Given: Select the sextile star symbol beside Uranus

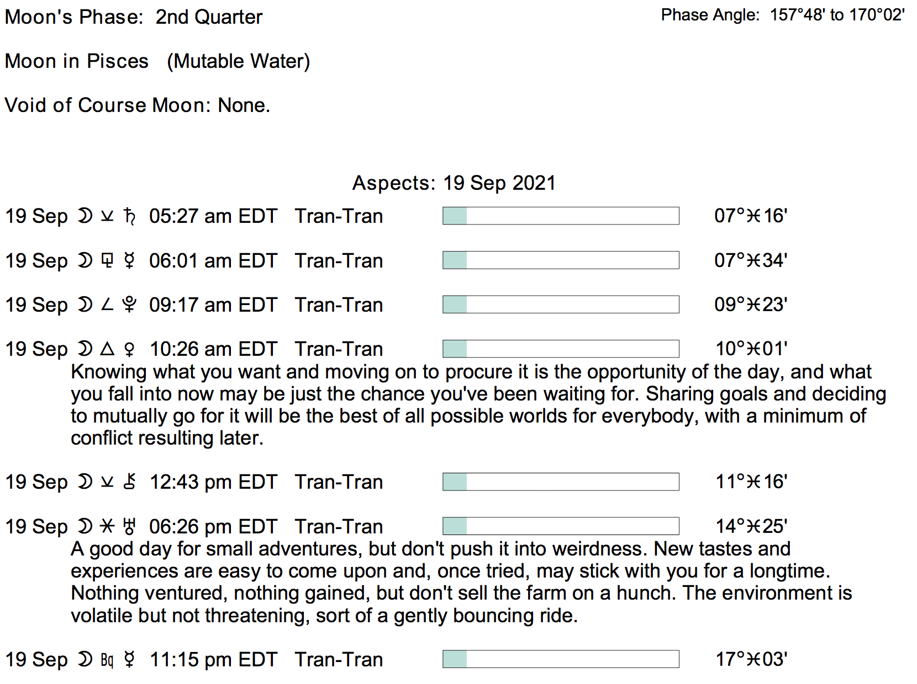Looking at the screenshot, I should [107, 526].
